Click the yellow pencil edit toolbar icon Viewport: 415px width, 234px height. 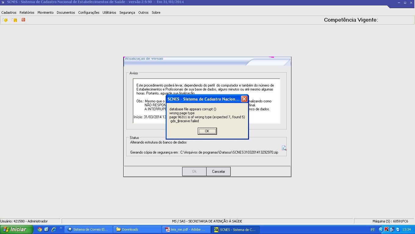coord(5,20)
